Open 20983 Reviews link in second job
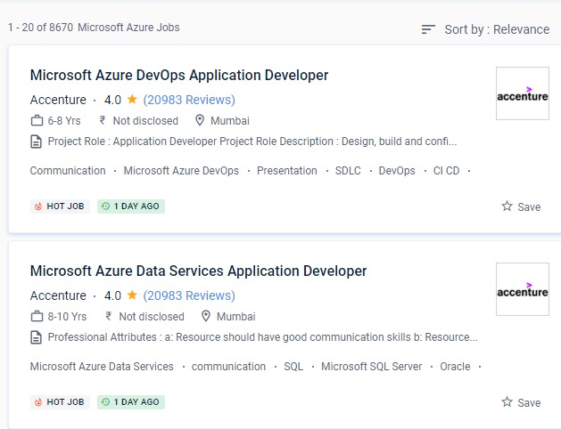Screen dimensions: 561x429 pos(189,295)
